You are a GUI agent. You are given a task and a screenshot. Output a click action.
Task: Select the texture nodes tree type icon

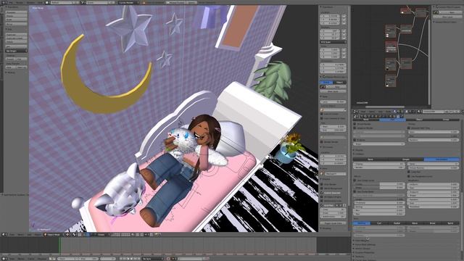pos(402,112)
